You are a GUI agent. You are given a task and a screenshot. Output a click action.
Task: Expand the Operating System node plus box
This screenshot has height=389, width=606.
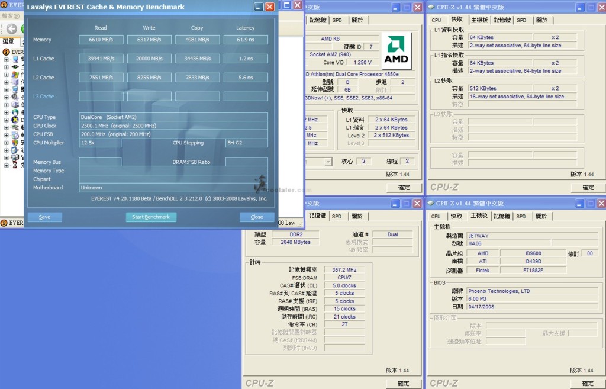6,75
